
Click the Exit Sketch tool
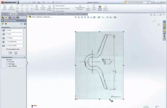pos(5,7)
